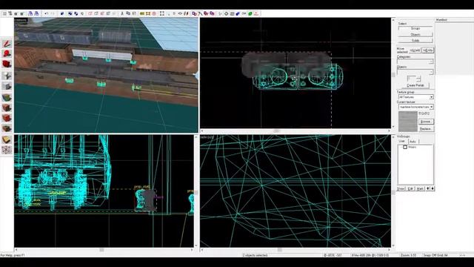
Task: Click the Copy icon in top toolbar
Action: pyautogui.click(x=128, y=13)
